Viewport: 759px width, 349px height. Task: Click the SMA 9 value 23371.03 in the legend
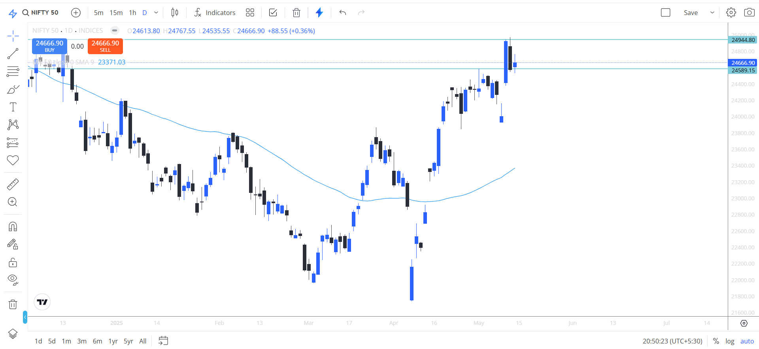click(x=112, y=62)
